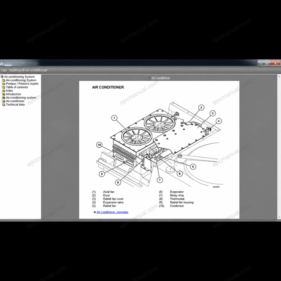Open the 'Air conditioner, complete' link
This screenshot has height=281, width=281.
112,212
